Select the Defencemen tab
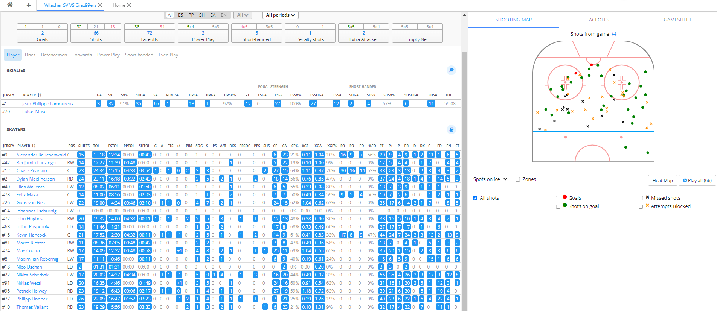The height and width of the screenshot is (311, 717). pos(54,55)
